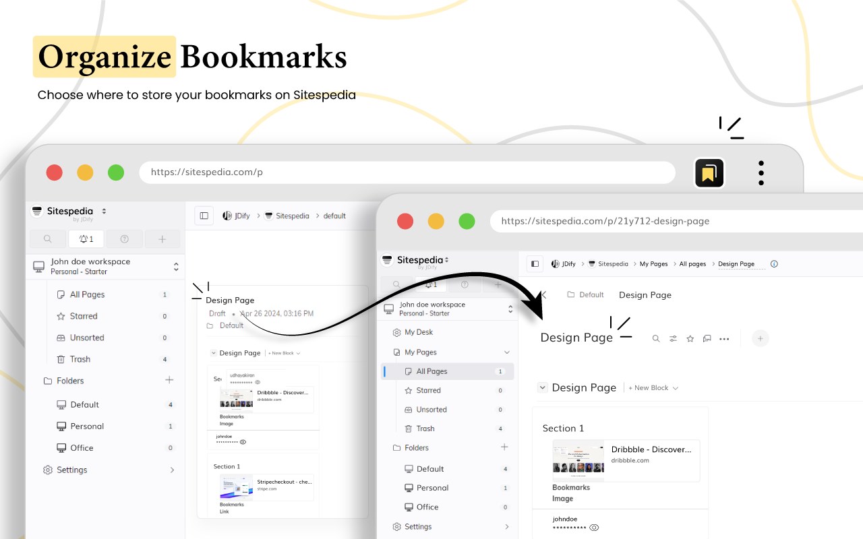Screen dimensions: 863x539
Task: Click Design Page breadcrumb in front window
Action: click(x=736, y=264)
